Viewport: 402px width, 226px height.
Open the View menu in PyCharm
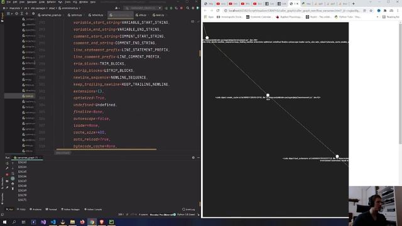[22, 2]
